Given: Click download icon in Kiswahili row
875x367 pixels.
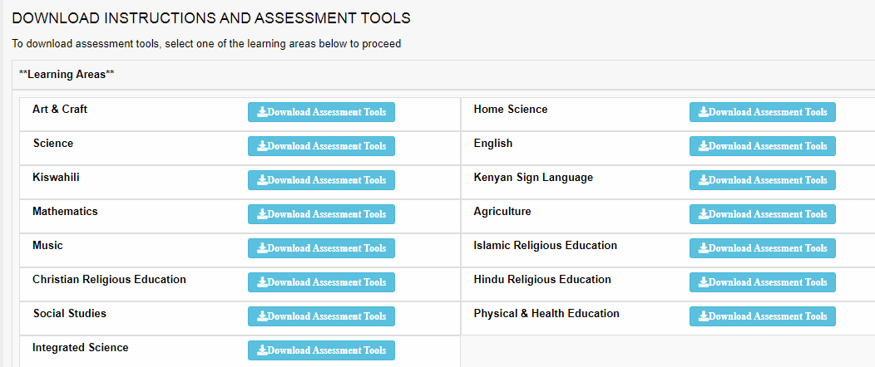Looking at the screenshot, I should [x=262, y=180].
